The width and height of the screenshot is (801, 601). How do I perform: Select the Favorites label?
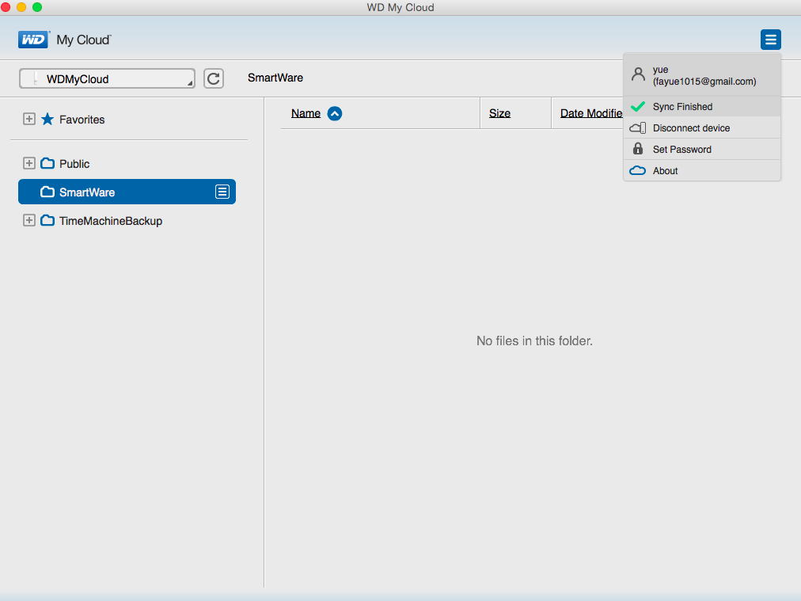pyautogui.click(x=82, y=120)
